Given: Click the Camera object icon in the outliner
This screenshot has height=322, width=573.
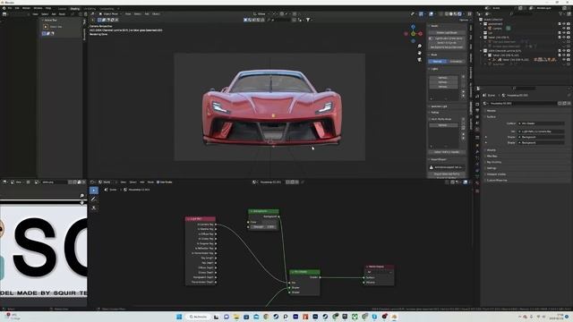Looking at the screenshot, I should click(490, 28).
